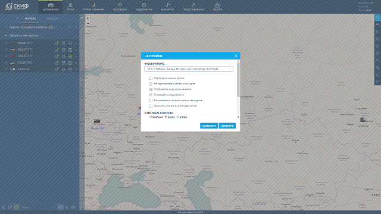Delete the demo-user group with X icon

tap(76, 27)
